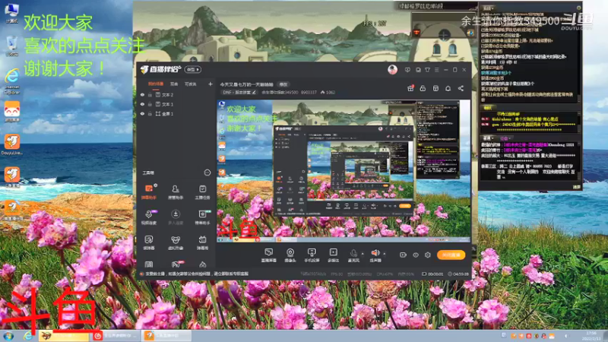608x342 pixels.
Task: Toggle lock on layer 全屏 1
Action: point(150,113)
